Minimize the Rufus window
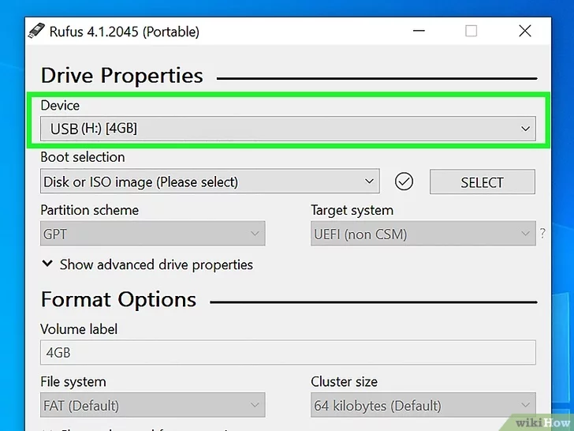Viewport: 574px width, 431px height. (419, 31)
